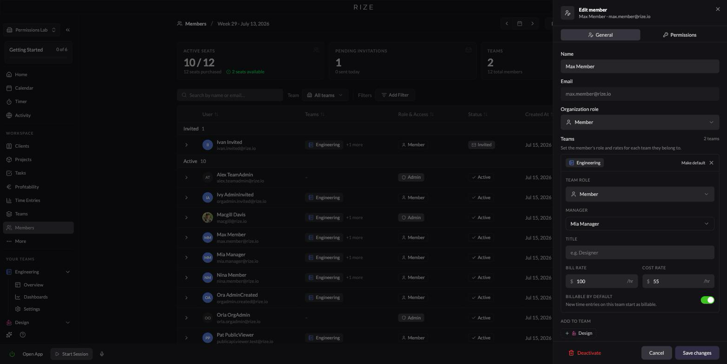Open the calendar date picker icon
Viewport: 727px width, 364px height.
(x=520, y=24)
